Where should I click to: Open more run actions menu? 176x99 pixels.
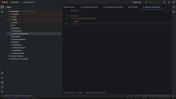(x=154, y=2)
